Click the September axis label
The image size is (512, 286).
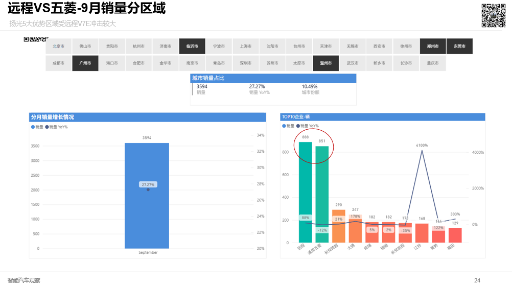point(148,252)
